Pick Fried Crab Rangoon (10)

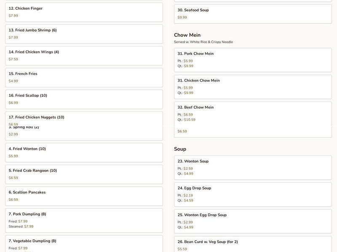click(x=84, y=174)
